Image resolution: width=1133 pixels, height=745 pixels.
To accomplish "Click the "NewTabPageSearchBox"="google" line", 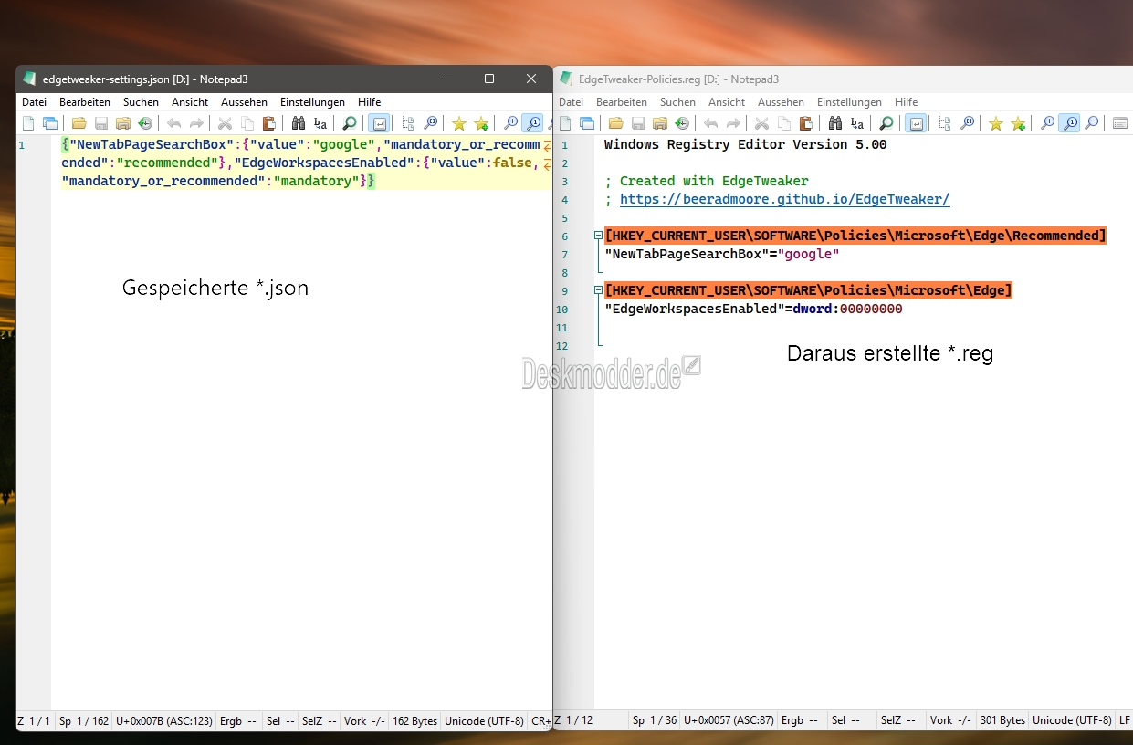I will [721, 254].
